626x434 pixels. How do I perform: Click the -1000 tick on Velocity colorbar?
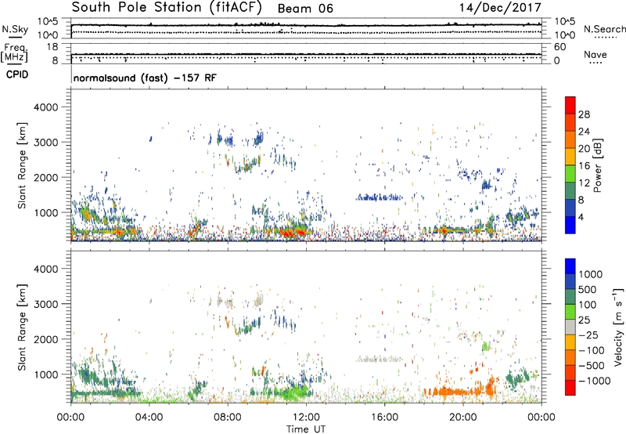[x=595, y=381]
